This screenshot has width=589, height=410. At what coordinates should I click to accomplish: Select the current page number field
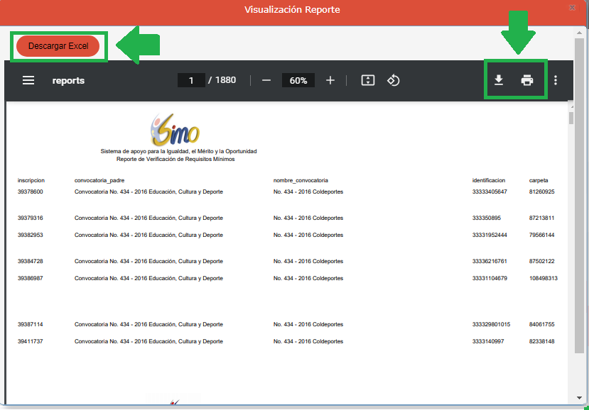[x=191, y=81]
